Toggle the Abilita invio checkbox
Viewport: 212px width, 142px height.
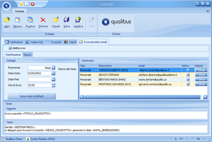10,48
